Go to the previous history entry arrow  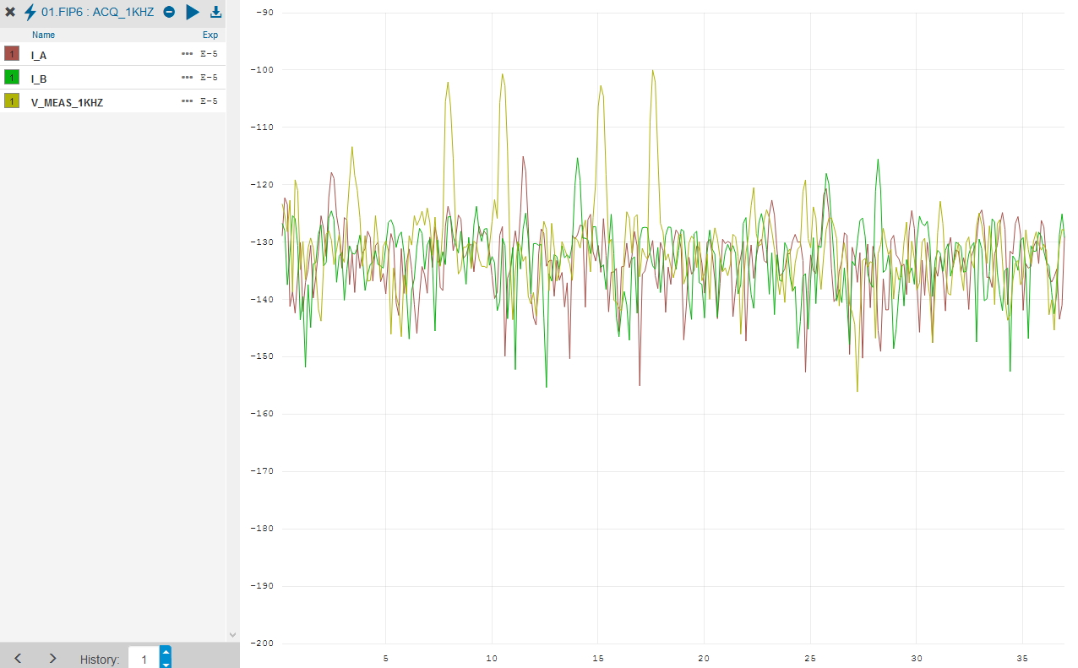point(18,658)
